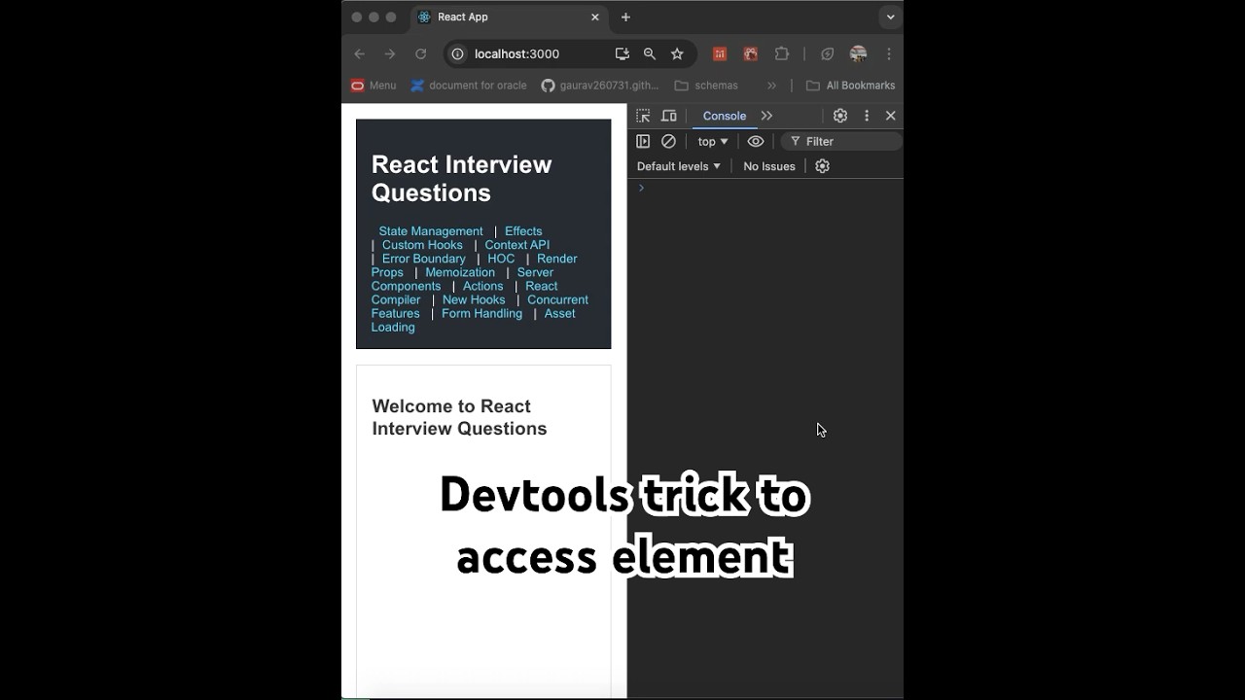The width and height of the screenshot is (1245, 700).
Task: Open the Context API link
Action: pyautogui.click(x=517, y=245)
